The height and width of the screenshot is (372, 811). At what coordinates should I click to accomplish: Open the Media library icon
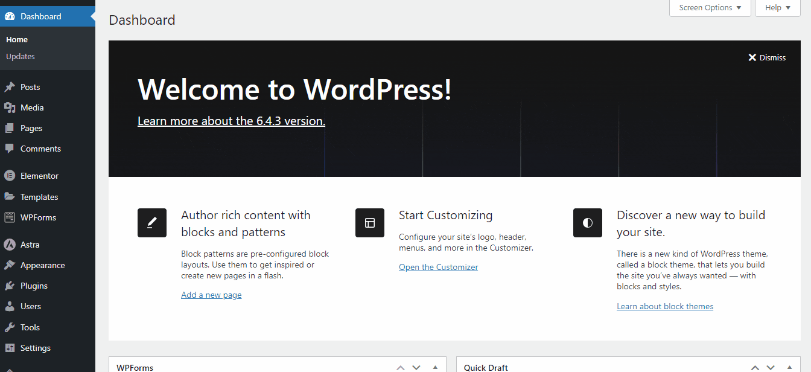point(11,107)
